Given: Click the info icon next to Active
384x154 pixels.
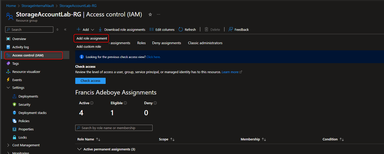Looking at the screenshot, I should (x=92, y=103).
